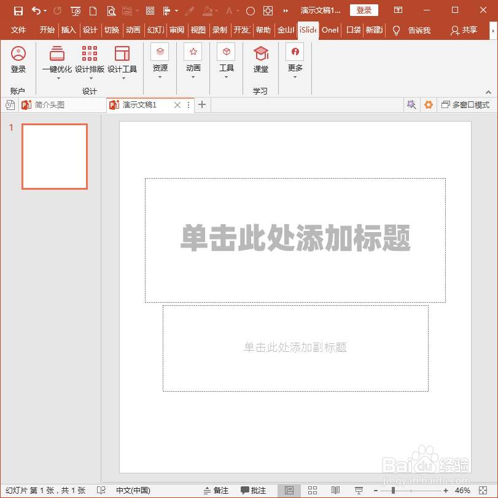Open reading view from the status bar
Image resolution: width=498 pixels, height=498 pixels.
(336, 490)
